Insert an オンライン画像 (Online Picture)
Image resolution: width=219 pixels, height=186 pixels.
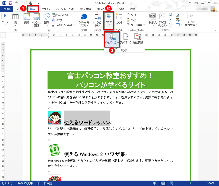(x=36, y=20)
